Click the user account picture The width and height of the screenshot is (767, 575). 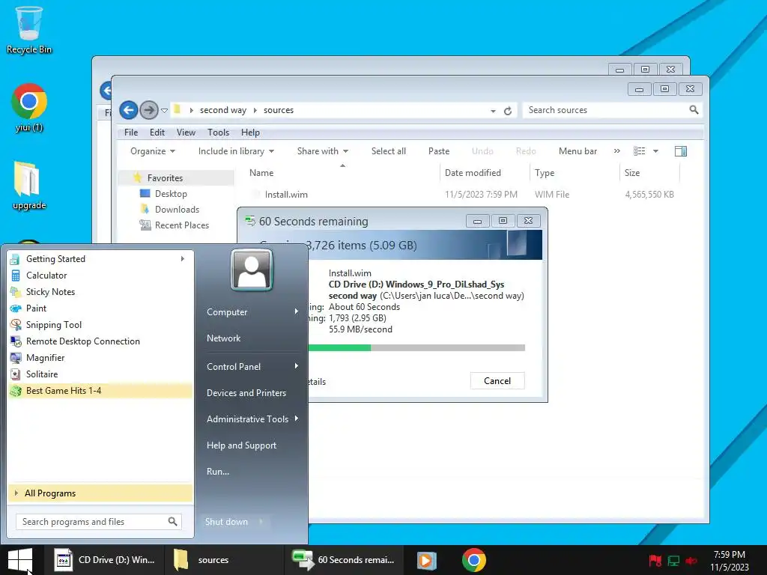point(252,270)
